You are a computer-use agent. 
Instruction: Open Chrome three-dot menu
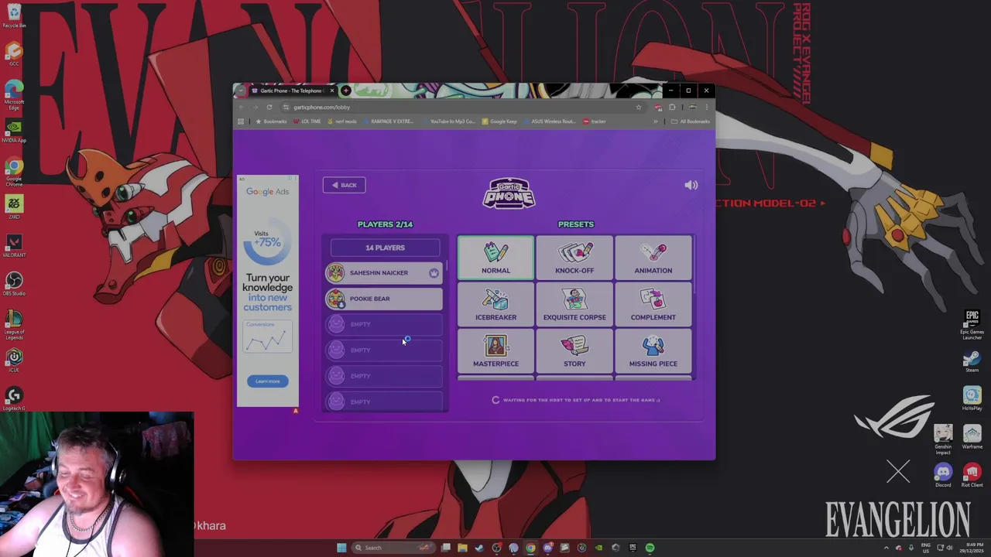tap(706, 108)
